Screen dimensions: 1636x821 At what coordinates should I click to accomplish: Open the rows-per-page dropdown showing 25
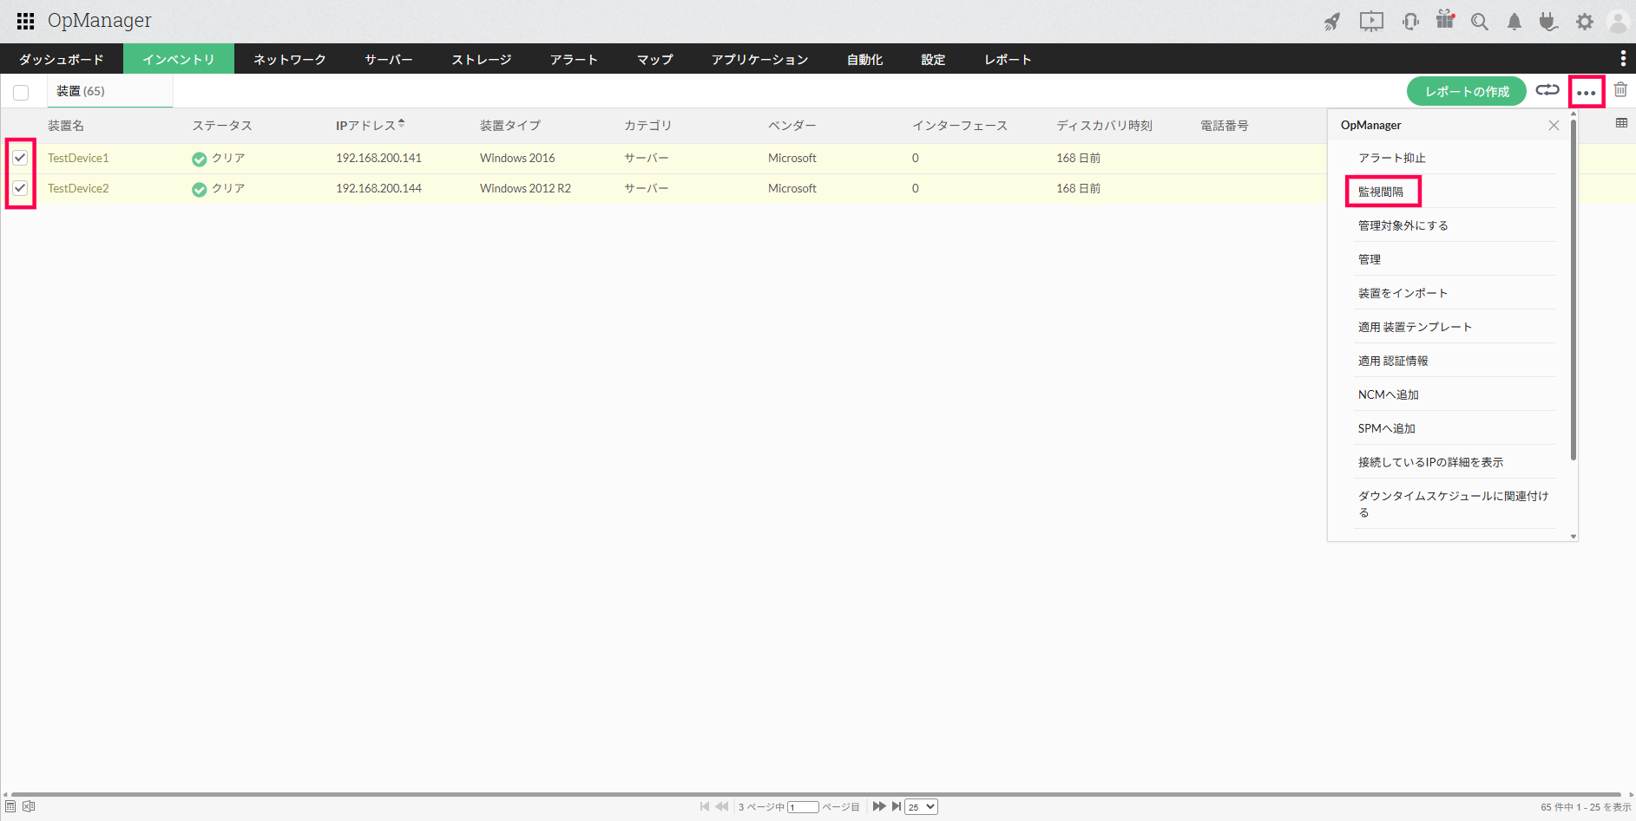click(x=921, y=806)
